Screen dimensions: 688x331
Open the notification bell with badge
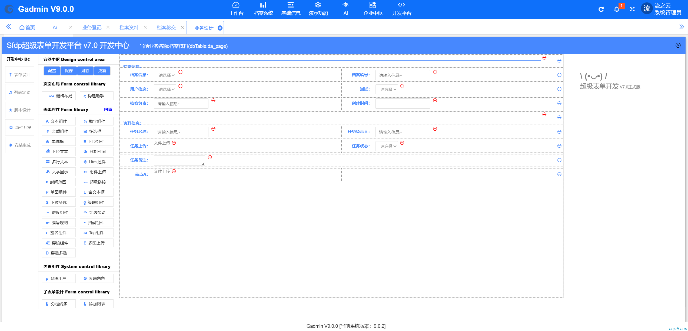pos(616,9)
